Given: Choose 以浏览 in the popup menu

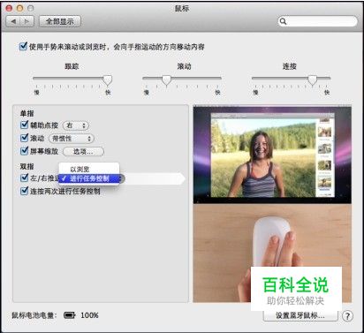Looking at the screenshot, I should pyautogui.click(x=89, y=170).
